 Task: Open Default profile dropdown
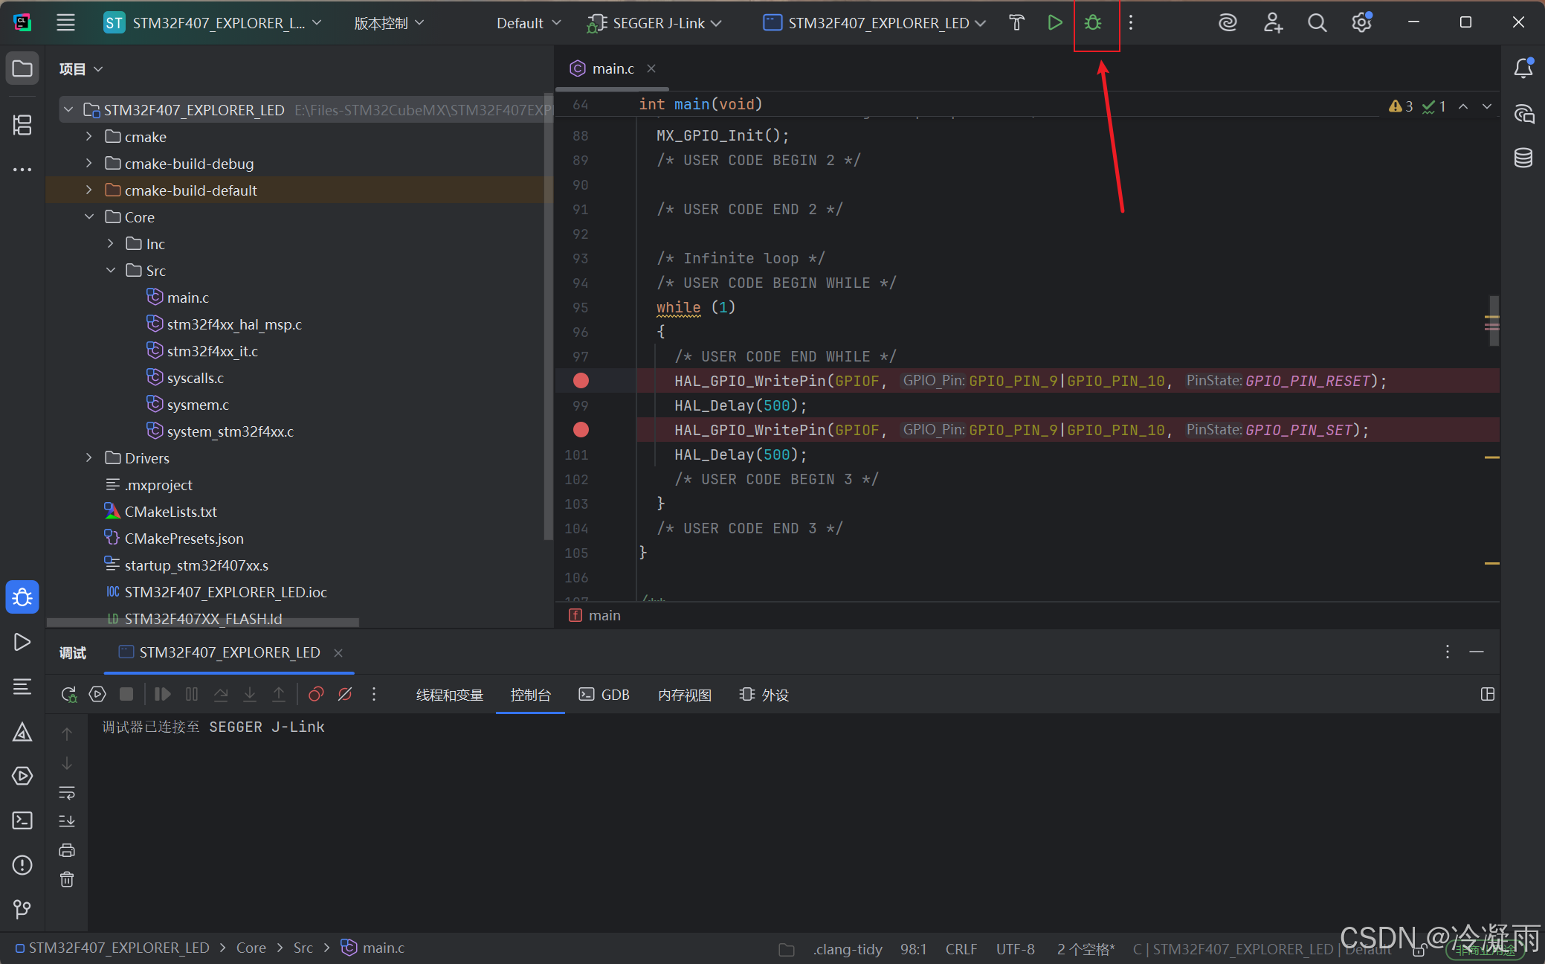click(x=529, y=23)
